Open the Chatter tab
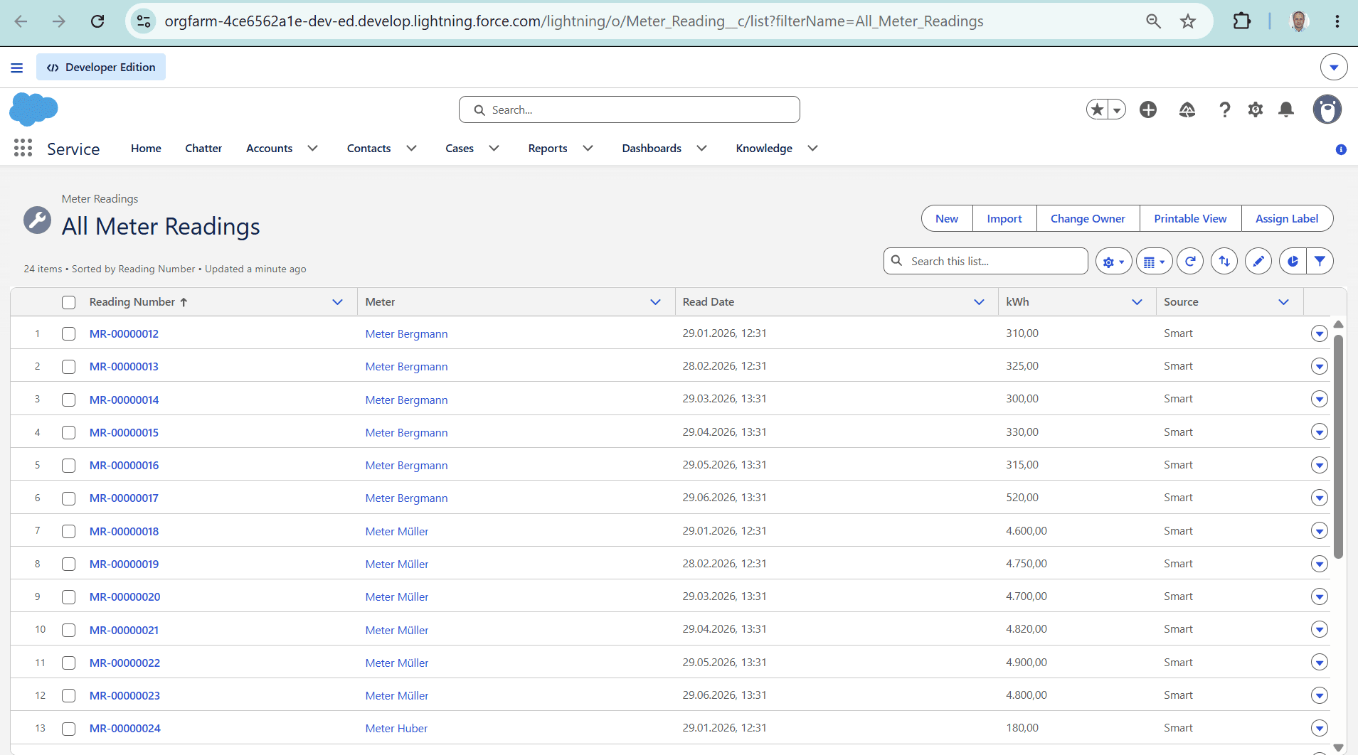 pos(203,148)
